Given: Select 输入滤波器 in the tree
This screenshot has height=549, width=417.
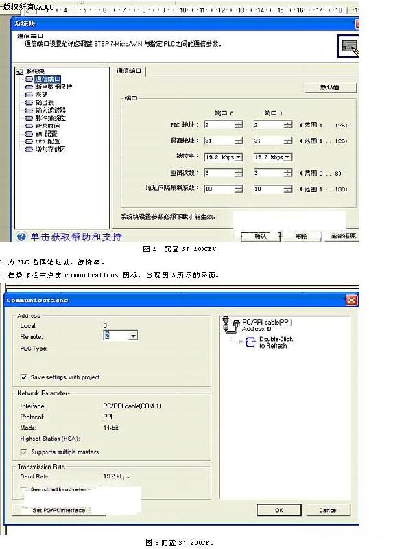Looking at the screenshot, I should (50, 110).
